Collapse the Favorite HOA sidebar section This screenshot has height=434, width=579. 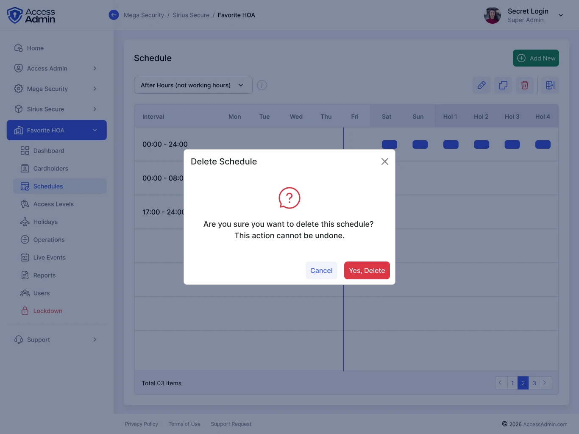point(57,130)
